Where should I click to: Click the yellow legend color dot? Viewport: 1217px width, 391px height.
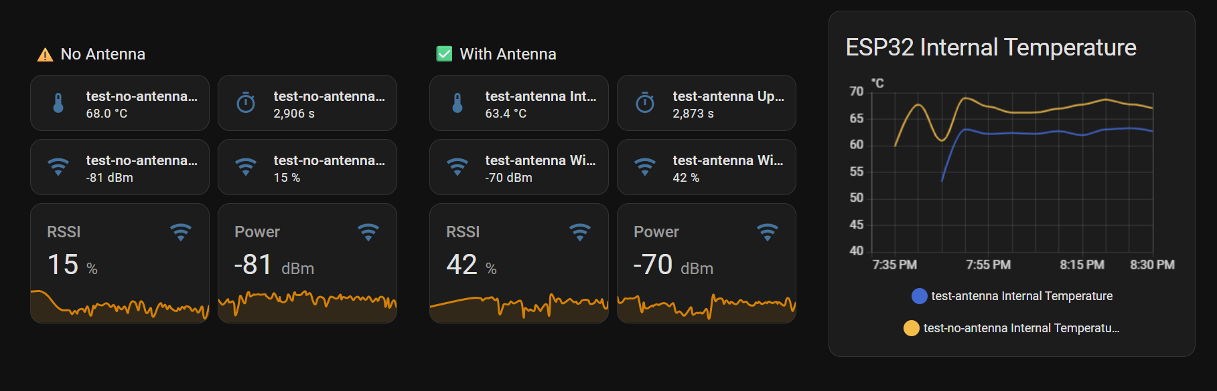(x=912, y=328)
